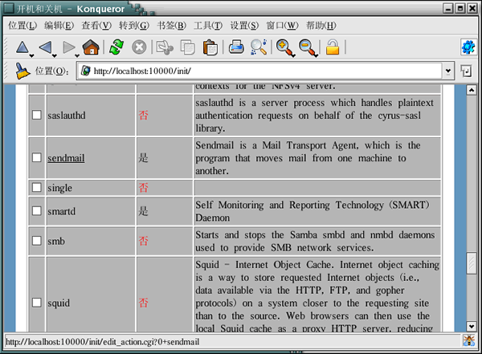Click the Copy icon in the toolbar
This screenshot has width=482, height=354.
pos(188,47)
